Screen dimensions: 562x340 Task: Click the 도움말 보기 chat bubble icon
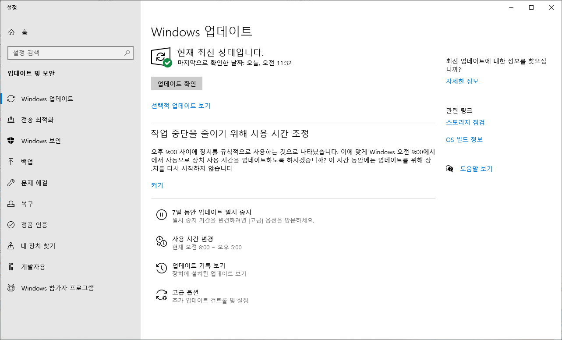[449, 169]
